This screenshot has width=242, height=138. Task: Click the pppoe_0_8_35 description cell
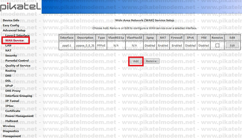click(85, 45)
